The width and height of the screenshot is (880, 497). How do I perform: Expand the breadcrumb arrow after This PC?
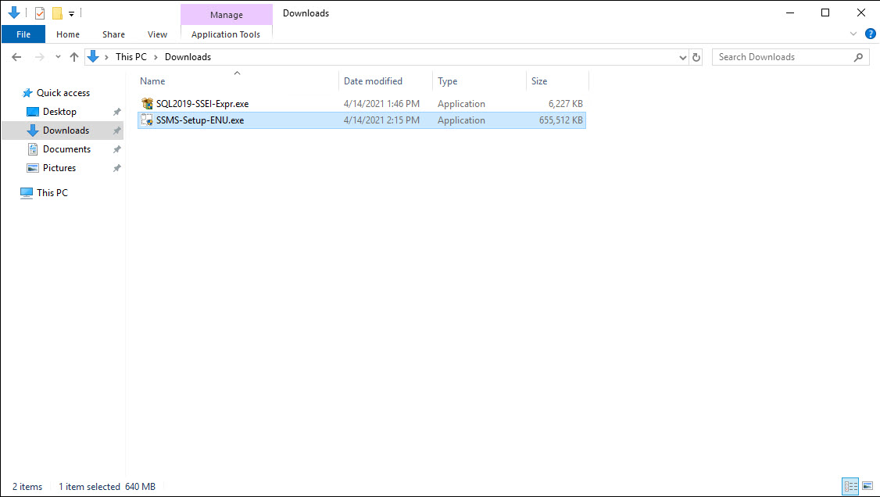[156, 57]
